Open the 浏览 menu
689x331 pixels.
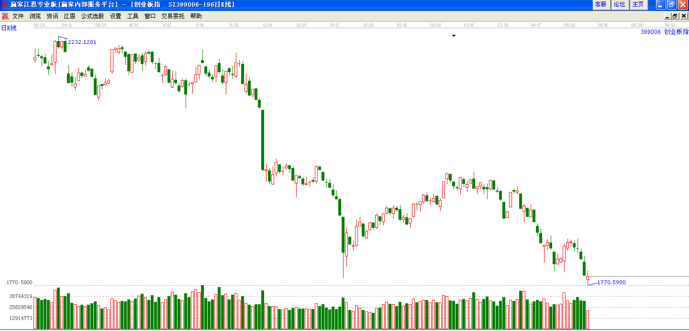point(35,16)
